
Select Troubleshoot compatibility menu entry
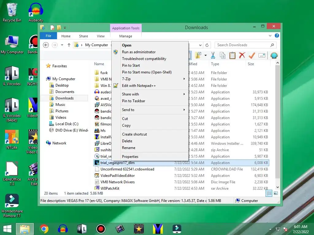[x=150, y=59]
